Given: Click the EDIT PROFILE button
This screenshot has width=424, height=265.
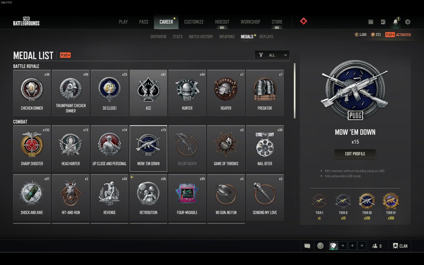Looking at the screenshot, I should (355, 154).
